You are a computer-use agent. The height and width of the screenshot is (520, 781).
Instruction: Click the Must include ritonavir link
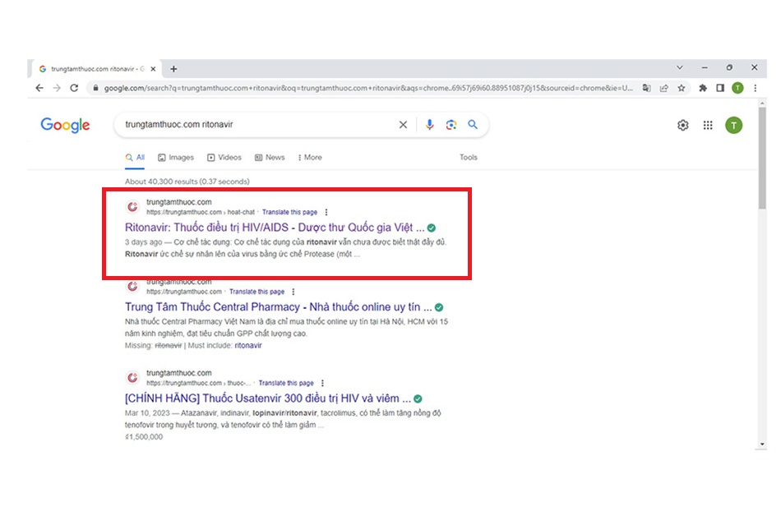pos(248,345)
